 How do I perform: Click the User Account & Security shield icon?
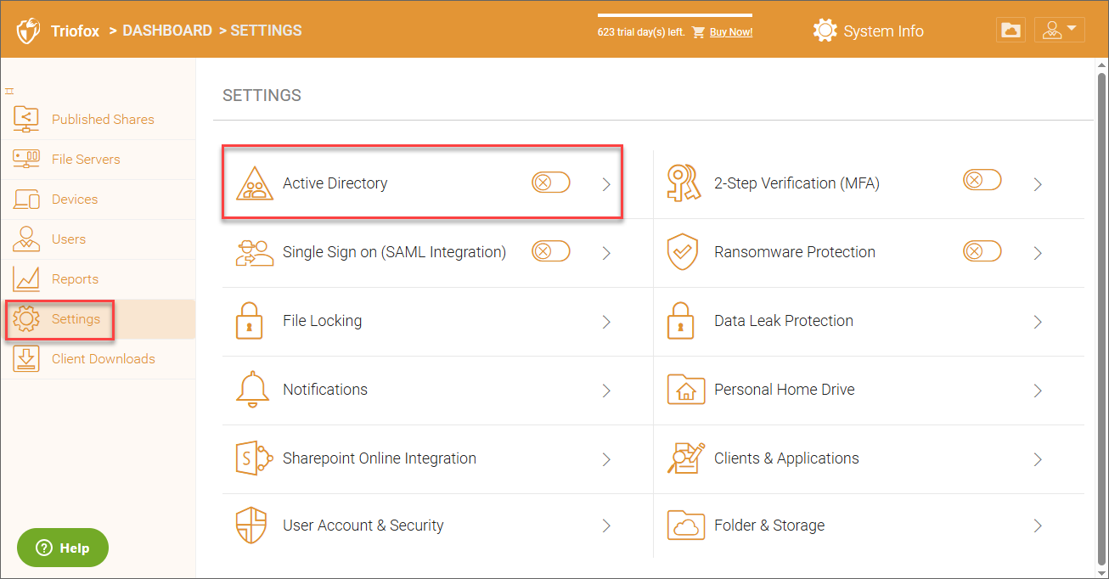[251, 526]
